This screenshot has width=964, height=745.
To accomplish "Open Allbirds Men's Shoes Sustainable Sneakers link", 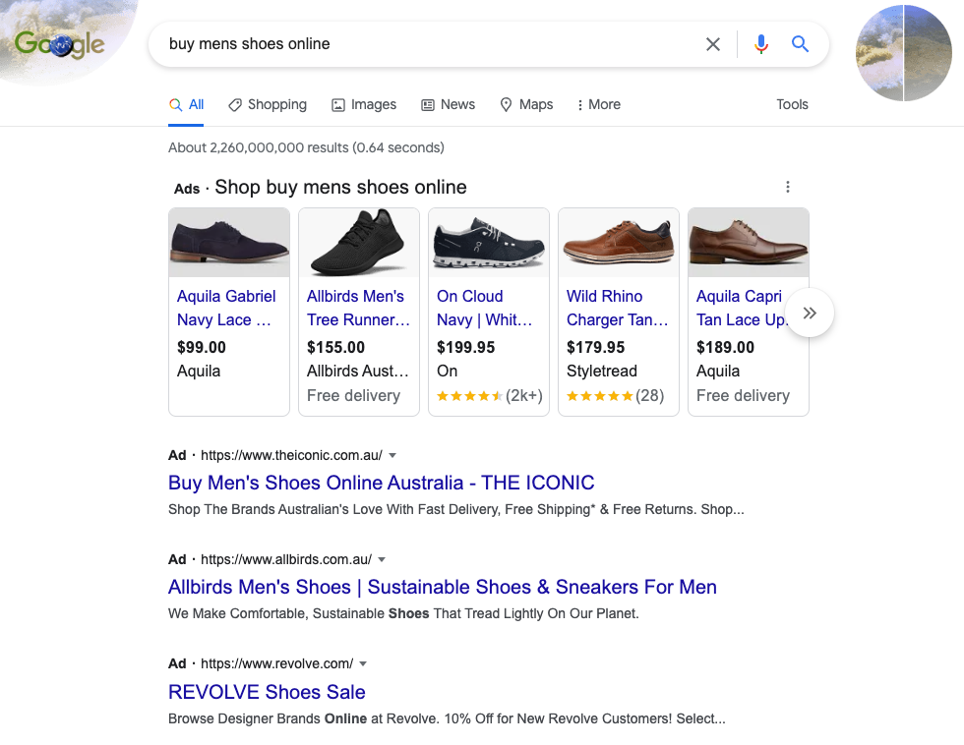I will pos(443,587).
